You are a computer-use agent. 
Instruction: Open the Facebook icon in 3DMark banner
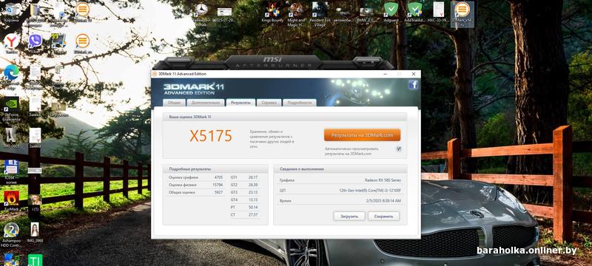coord(413,85)
